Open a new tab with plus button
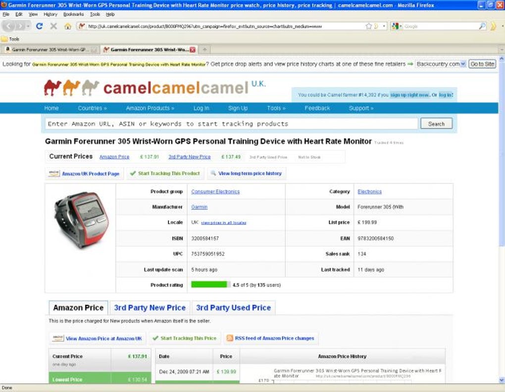 204,49
